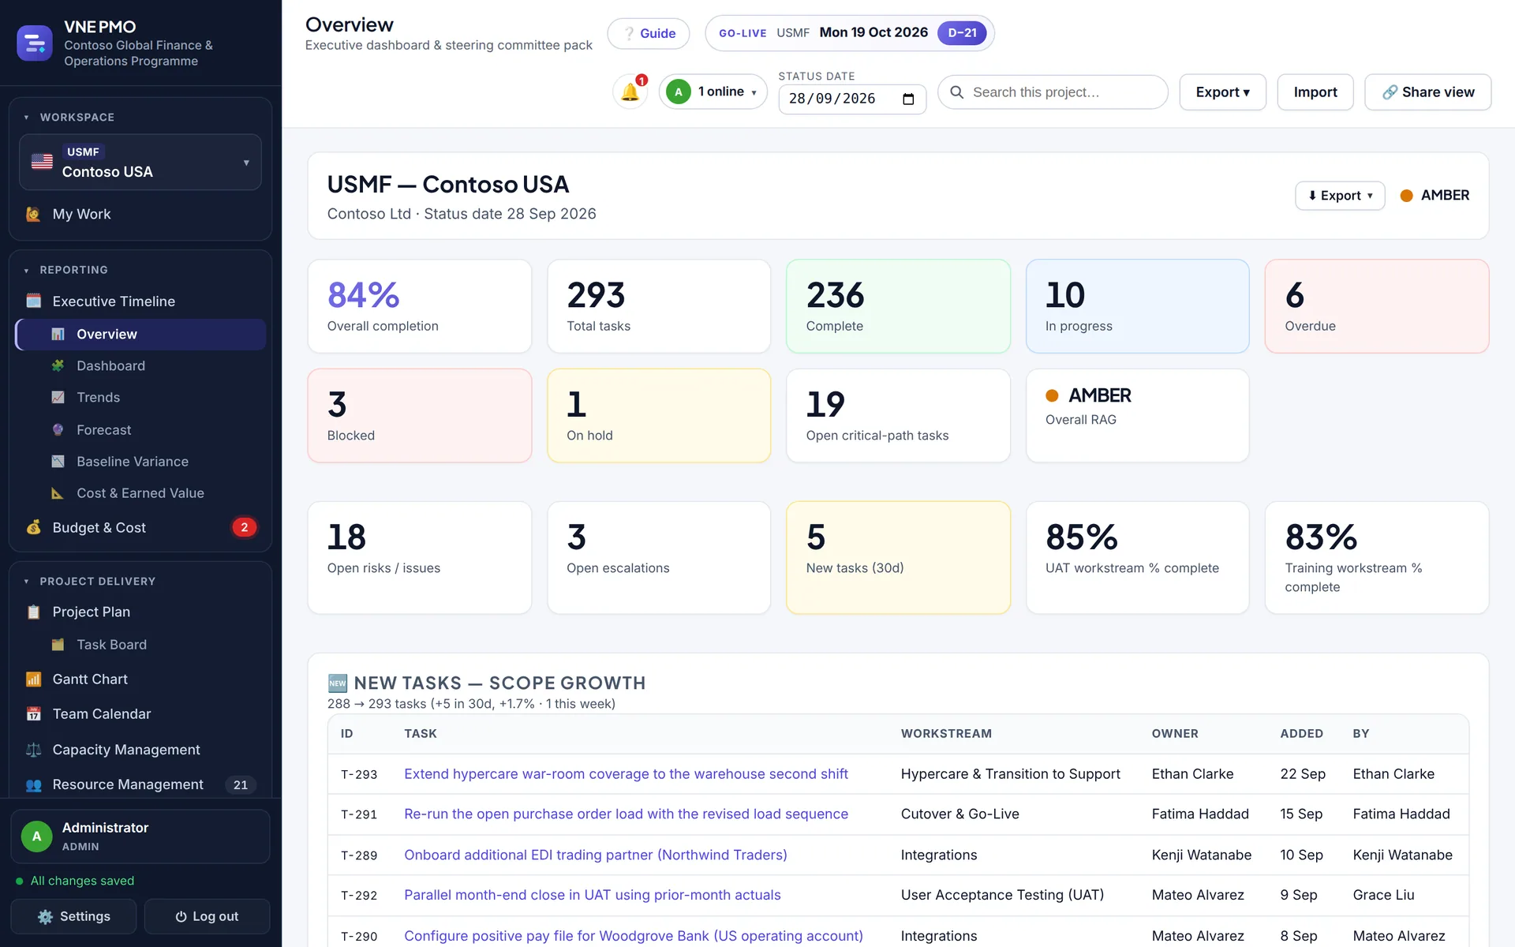Image resolution: width=1515 pixels, height=947 pixels.
Task: Open the USMF Contoso USA workspace dropdown
Action: 140,163
